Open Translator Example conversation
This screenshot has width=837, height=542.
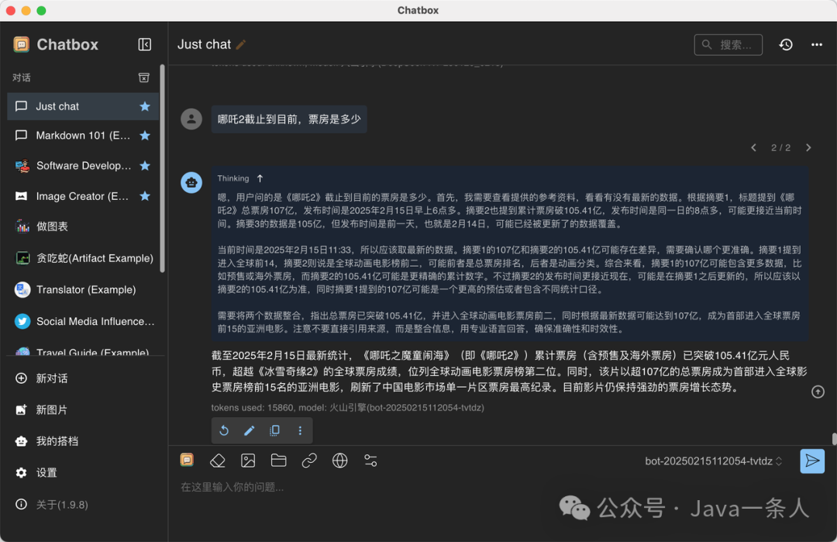(83, 289)
